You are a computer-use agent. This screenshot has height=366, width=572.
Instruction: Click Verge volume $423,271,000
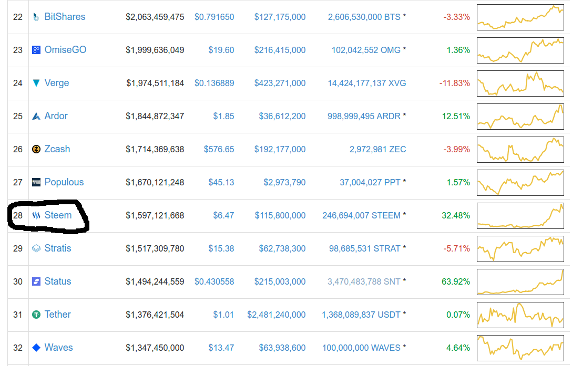(280, 83)
